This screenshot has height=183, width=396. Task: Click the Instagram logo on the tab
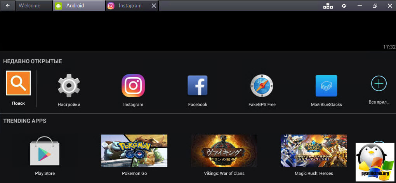[x=111, y=6]
